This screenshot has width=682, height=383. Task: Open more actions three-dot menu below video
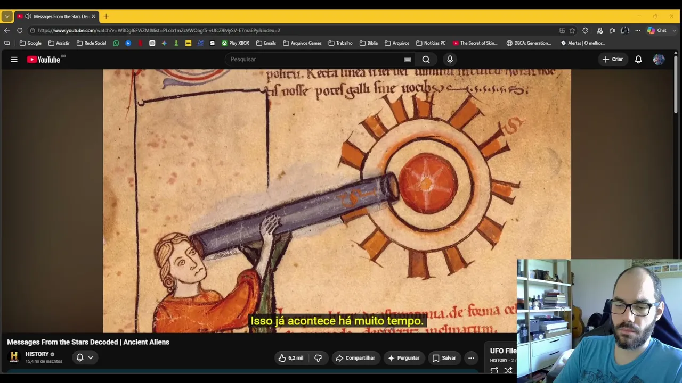coord(471,358)
